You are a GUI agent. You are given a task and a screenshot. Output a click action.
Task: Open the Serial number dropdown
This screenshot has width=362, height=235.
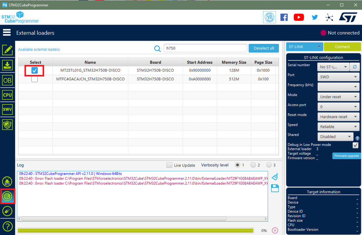click(x=333, y=67)
